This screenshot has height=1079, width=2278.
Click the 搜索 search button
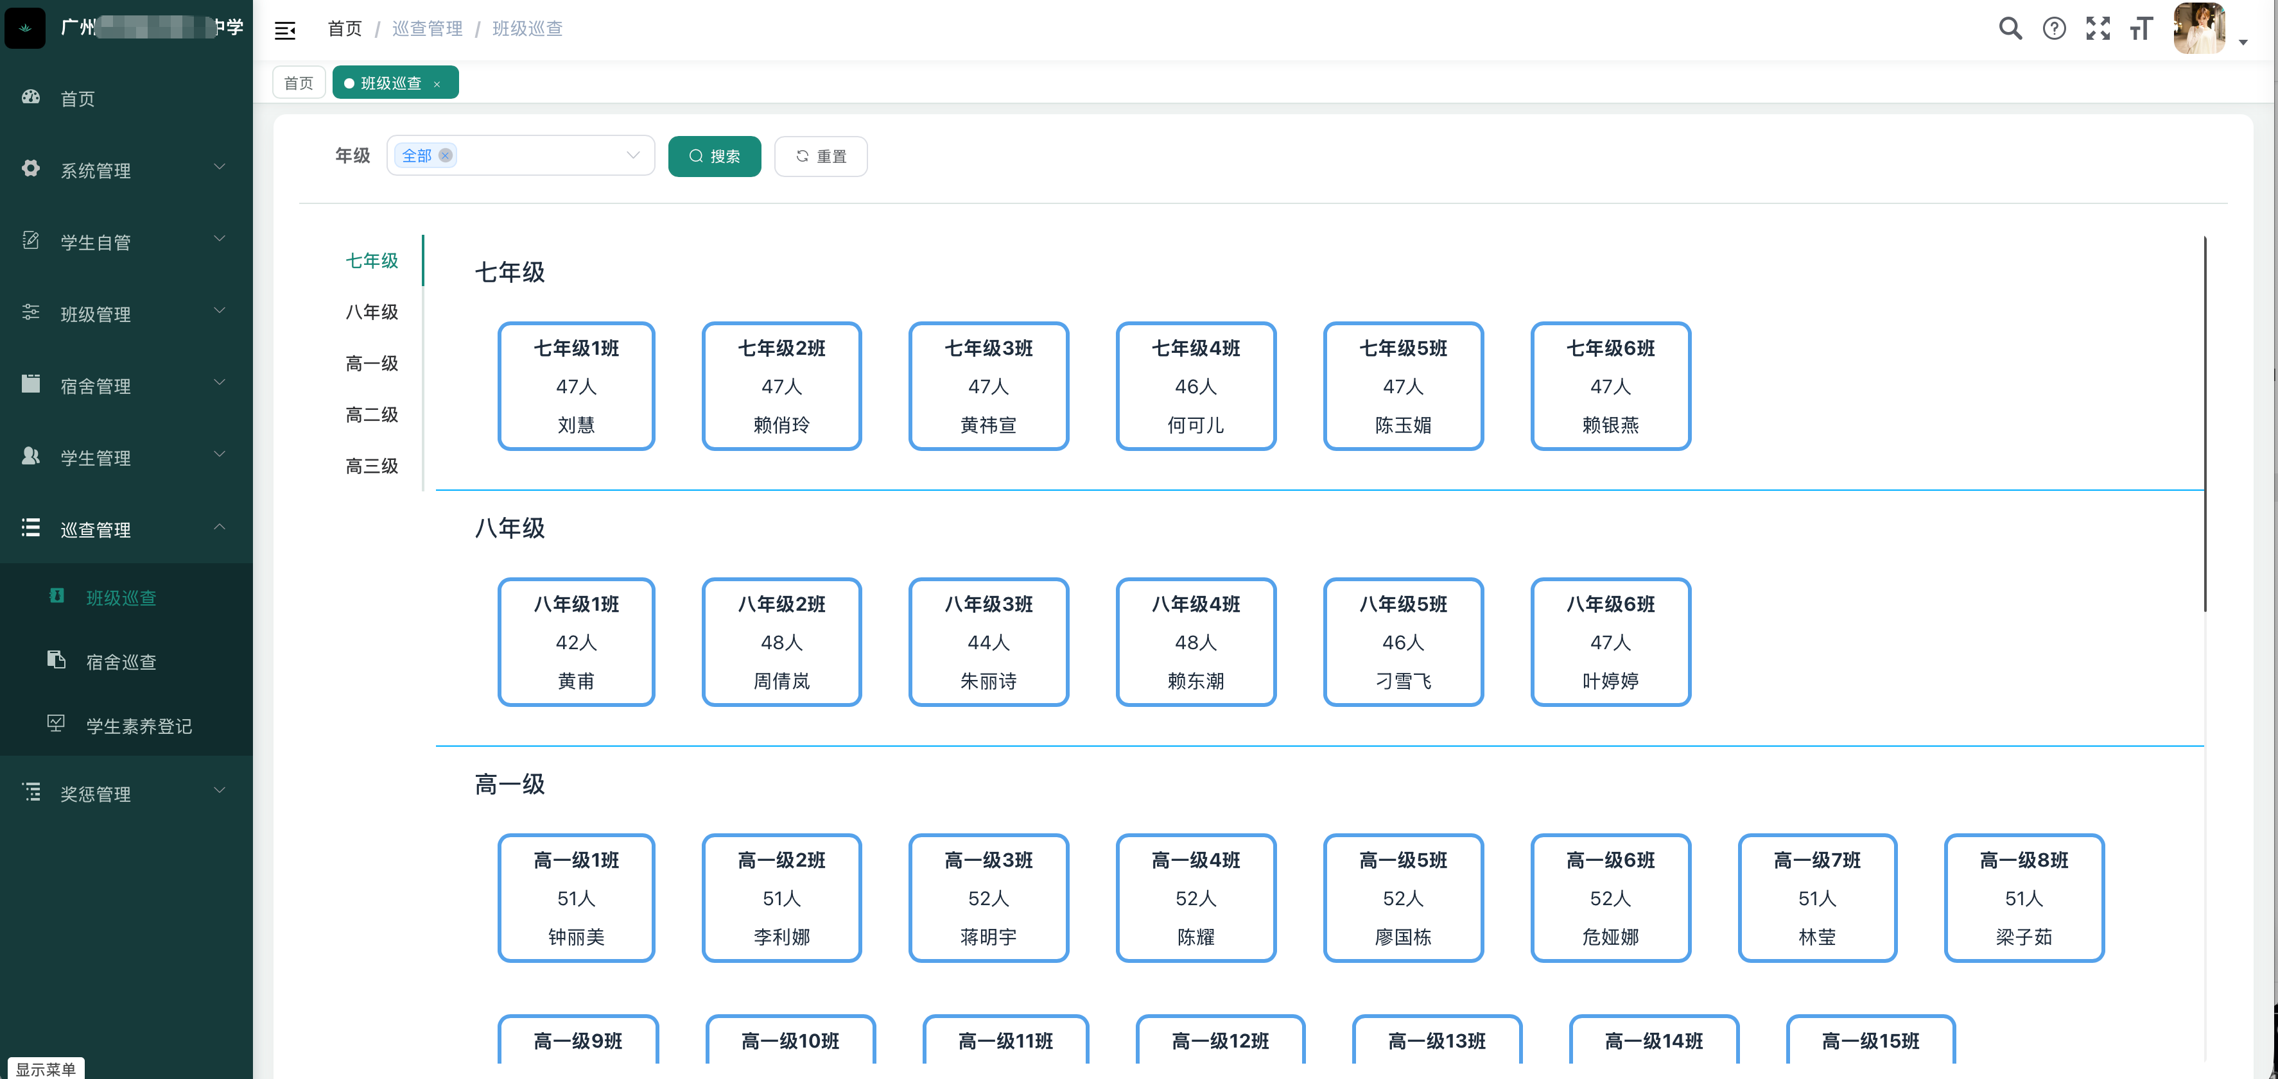click(715, 157)
